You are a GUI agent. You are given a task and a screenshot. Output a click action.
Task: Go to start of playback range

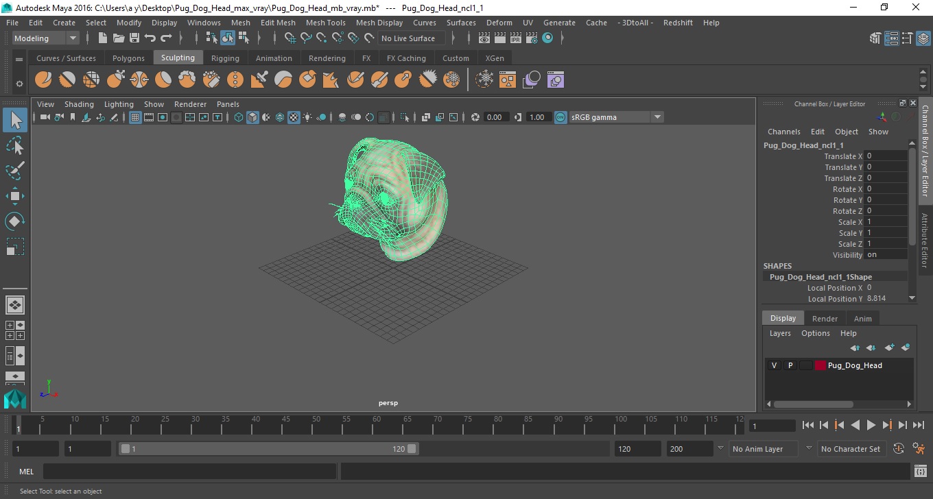coord(808,425)
